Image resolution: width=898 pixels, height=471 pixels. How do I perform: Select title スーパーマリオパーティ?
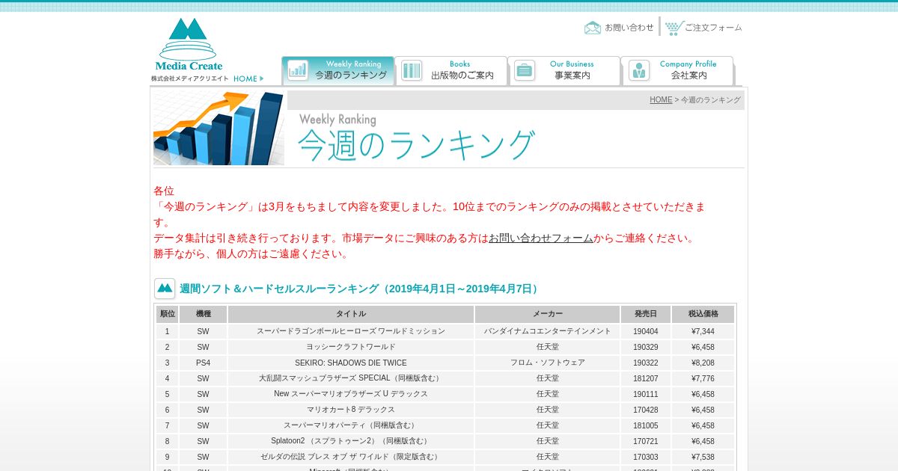tap(351, 425)
